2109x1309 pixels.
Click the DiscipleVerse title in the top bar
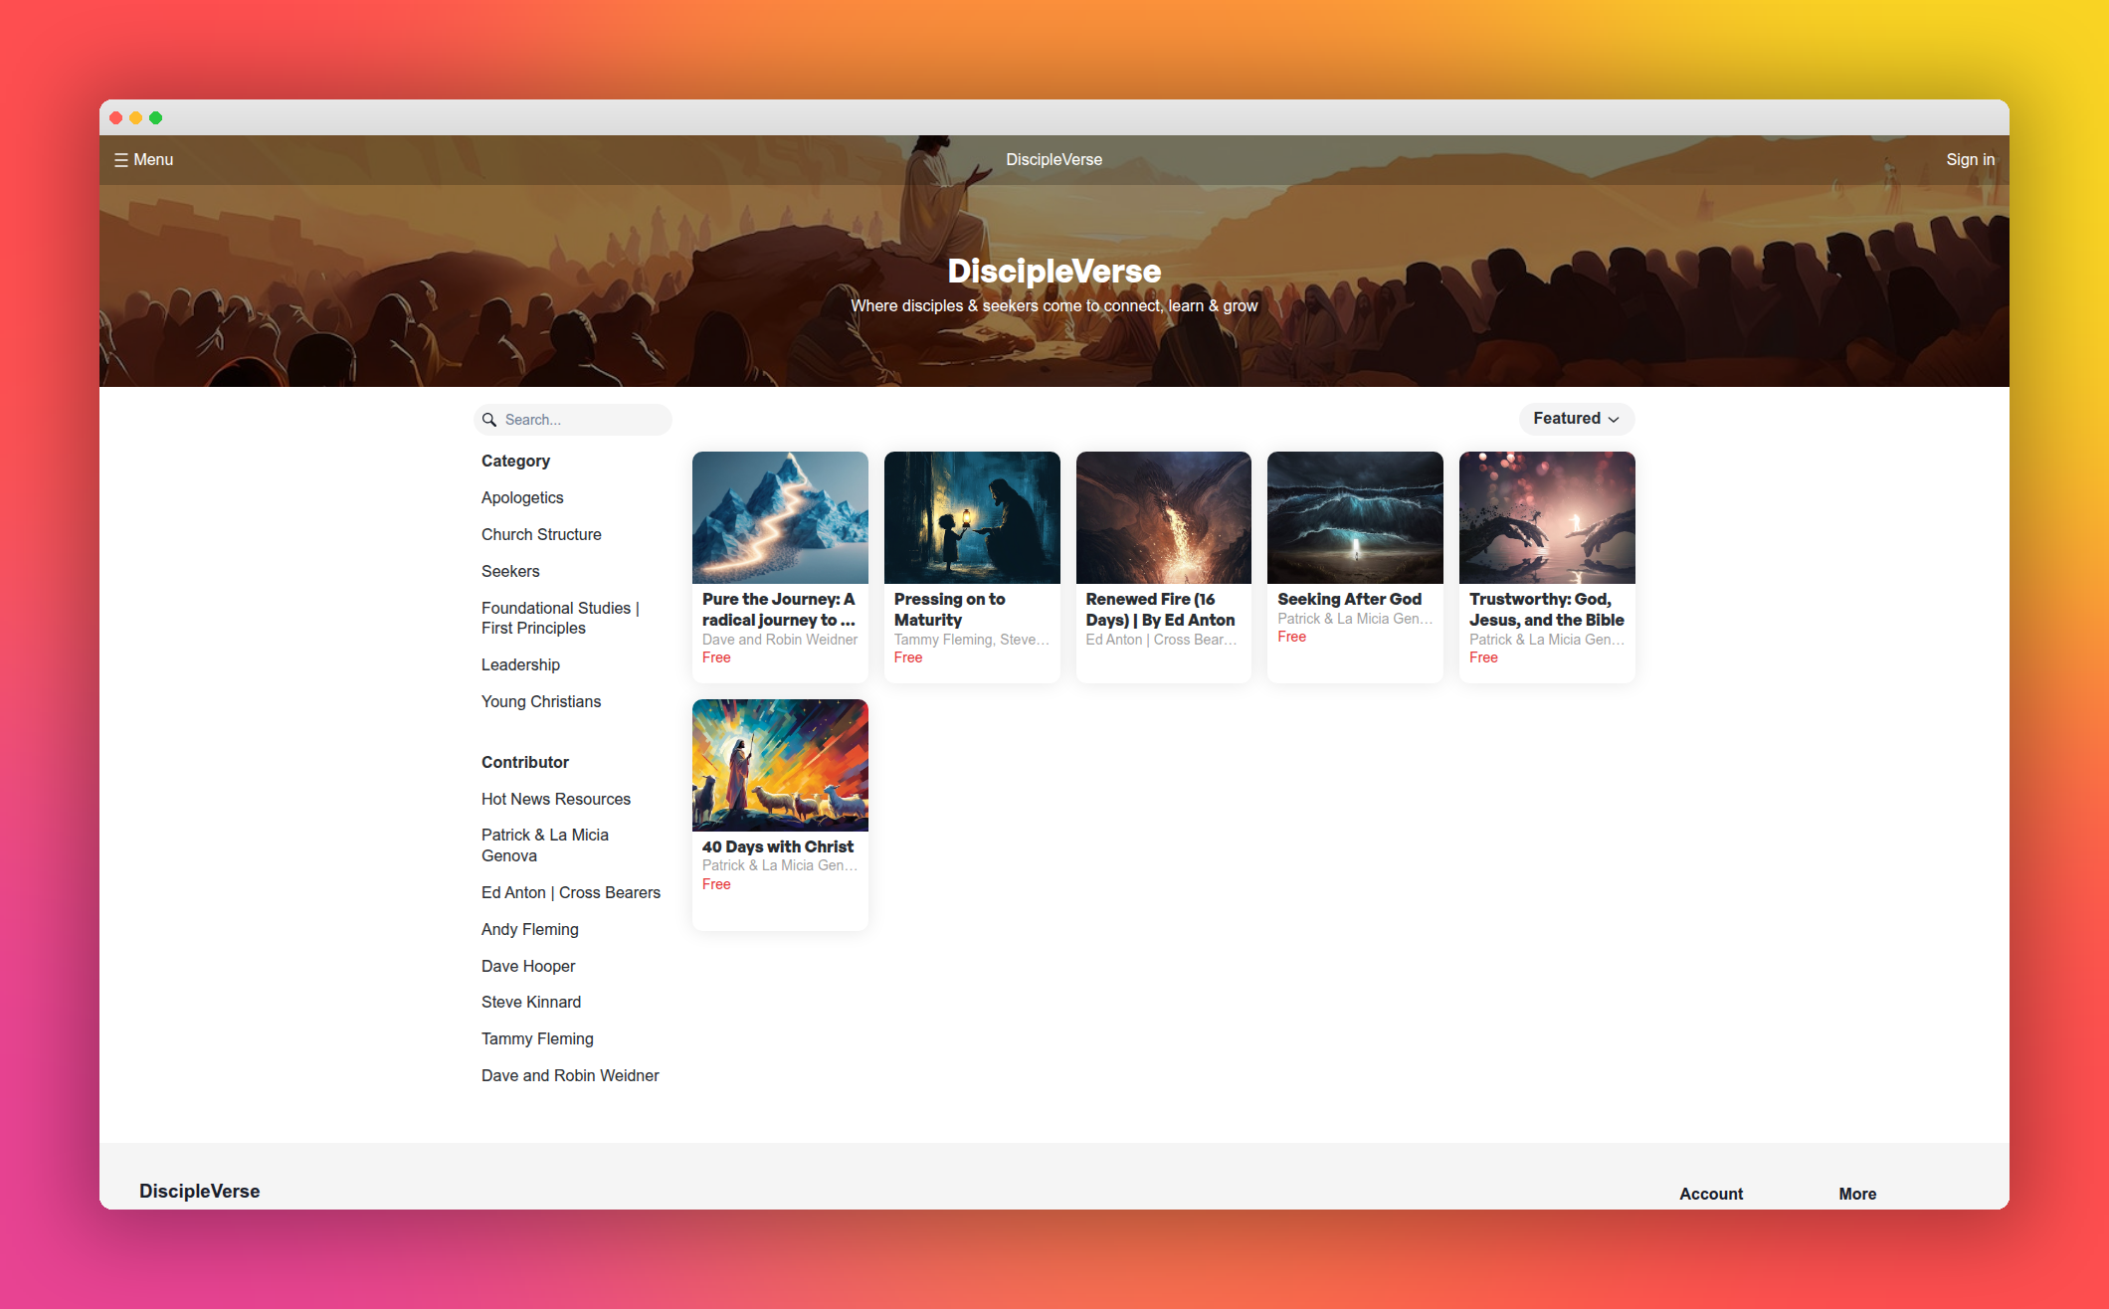point(1054,159)
